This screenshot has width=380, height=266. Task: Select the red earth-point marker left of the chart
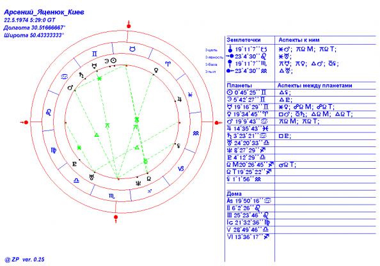(x=24, y=122)
